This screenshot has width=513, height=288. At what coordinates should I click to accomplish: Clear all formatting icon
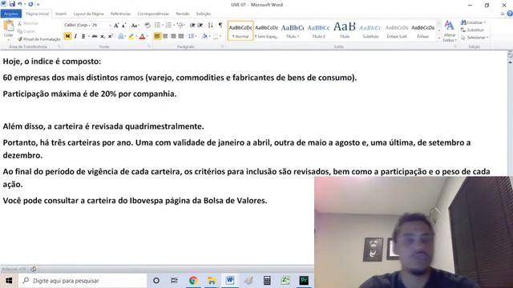147,25
